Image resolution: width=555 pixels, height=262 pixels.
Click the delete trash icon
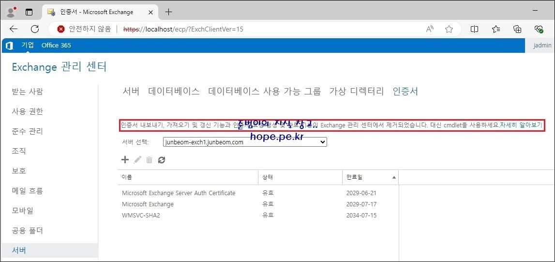[x=150, y=160]
